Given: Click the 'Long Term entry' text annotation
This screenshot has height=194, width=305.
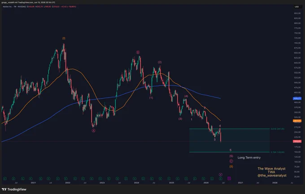Looking at the screenshot, I should 249,157.
